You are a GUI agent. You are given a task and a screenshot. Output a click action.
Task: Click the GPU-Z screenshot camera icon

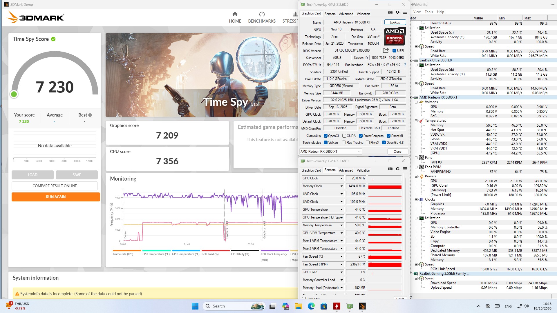390,12
